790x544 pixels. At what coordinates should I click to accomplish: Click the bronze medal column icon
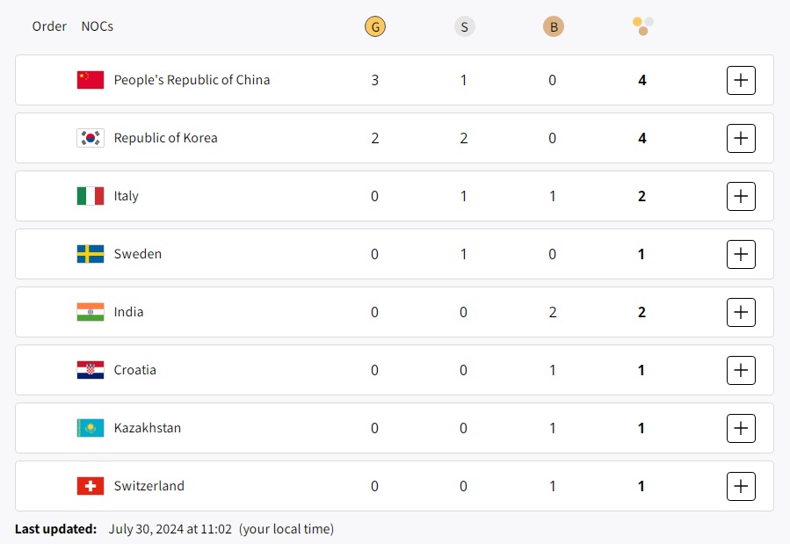coord(553,26)
